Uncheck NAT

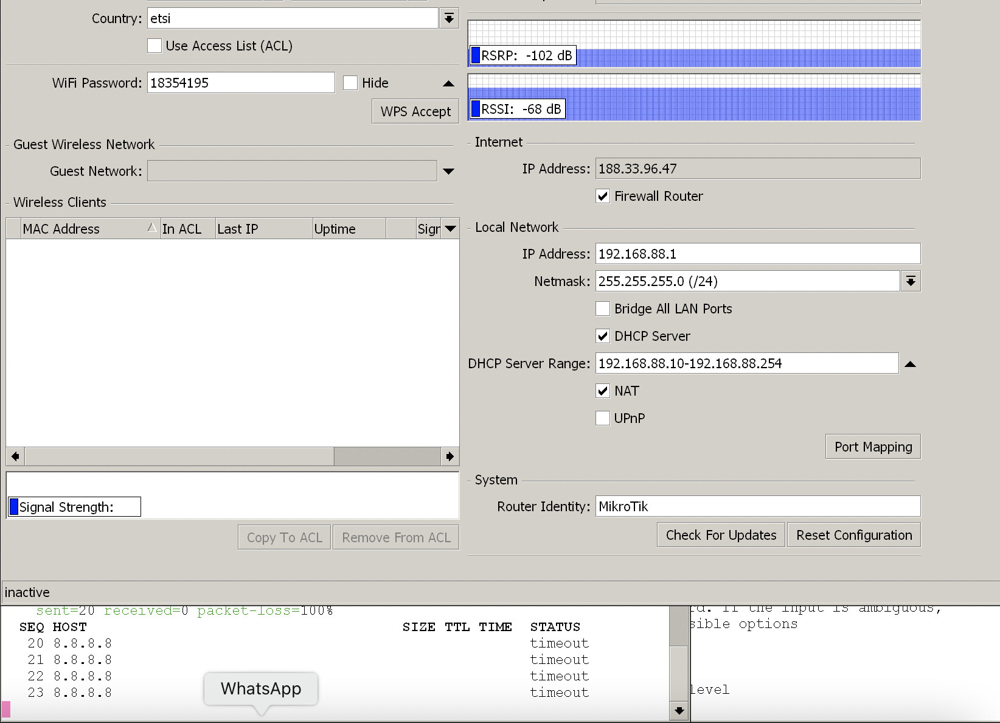(602, 391)
